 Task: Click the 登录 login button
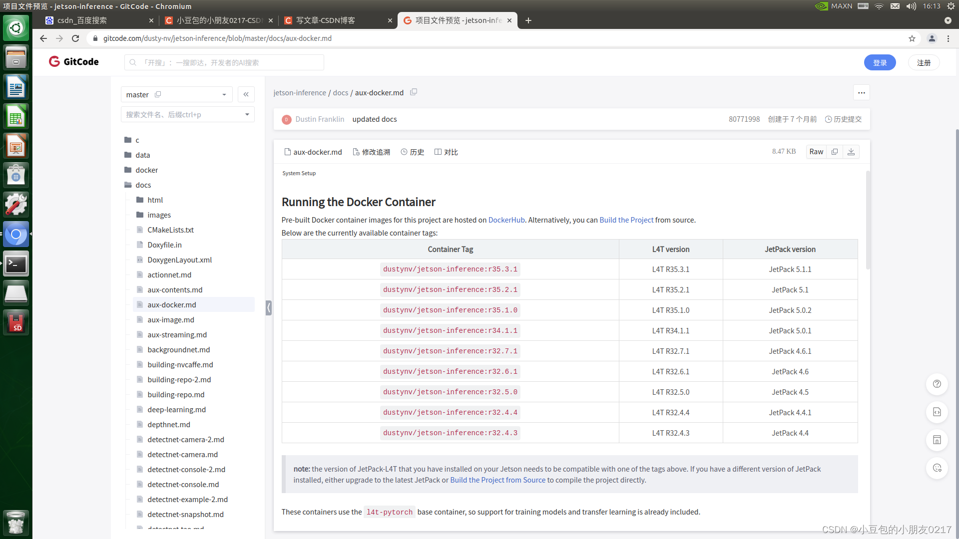[x=880, y=62]
